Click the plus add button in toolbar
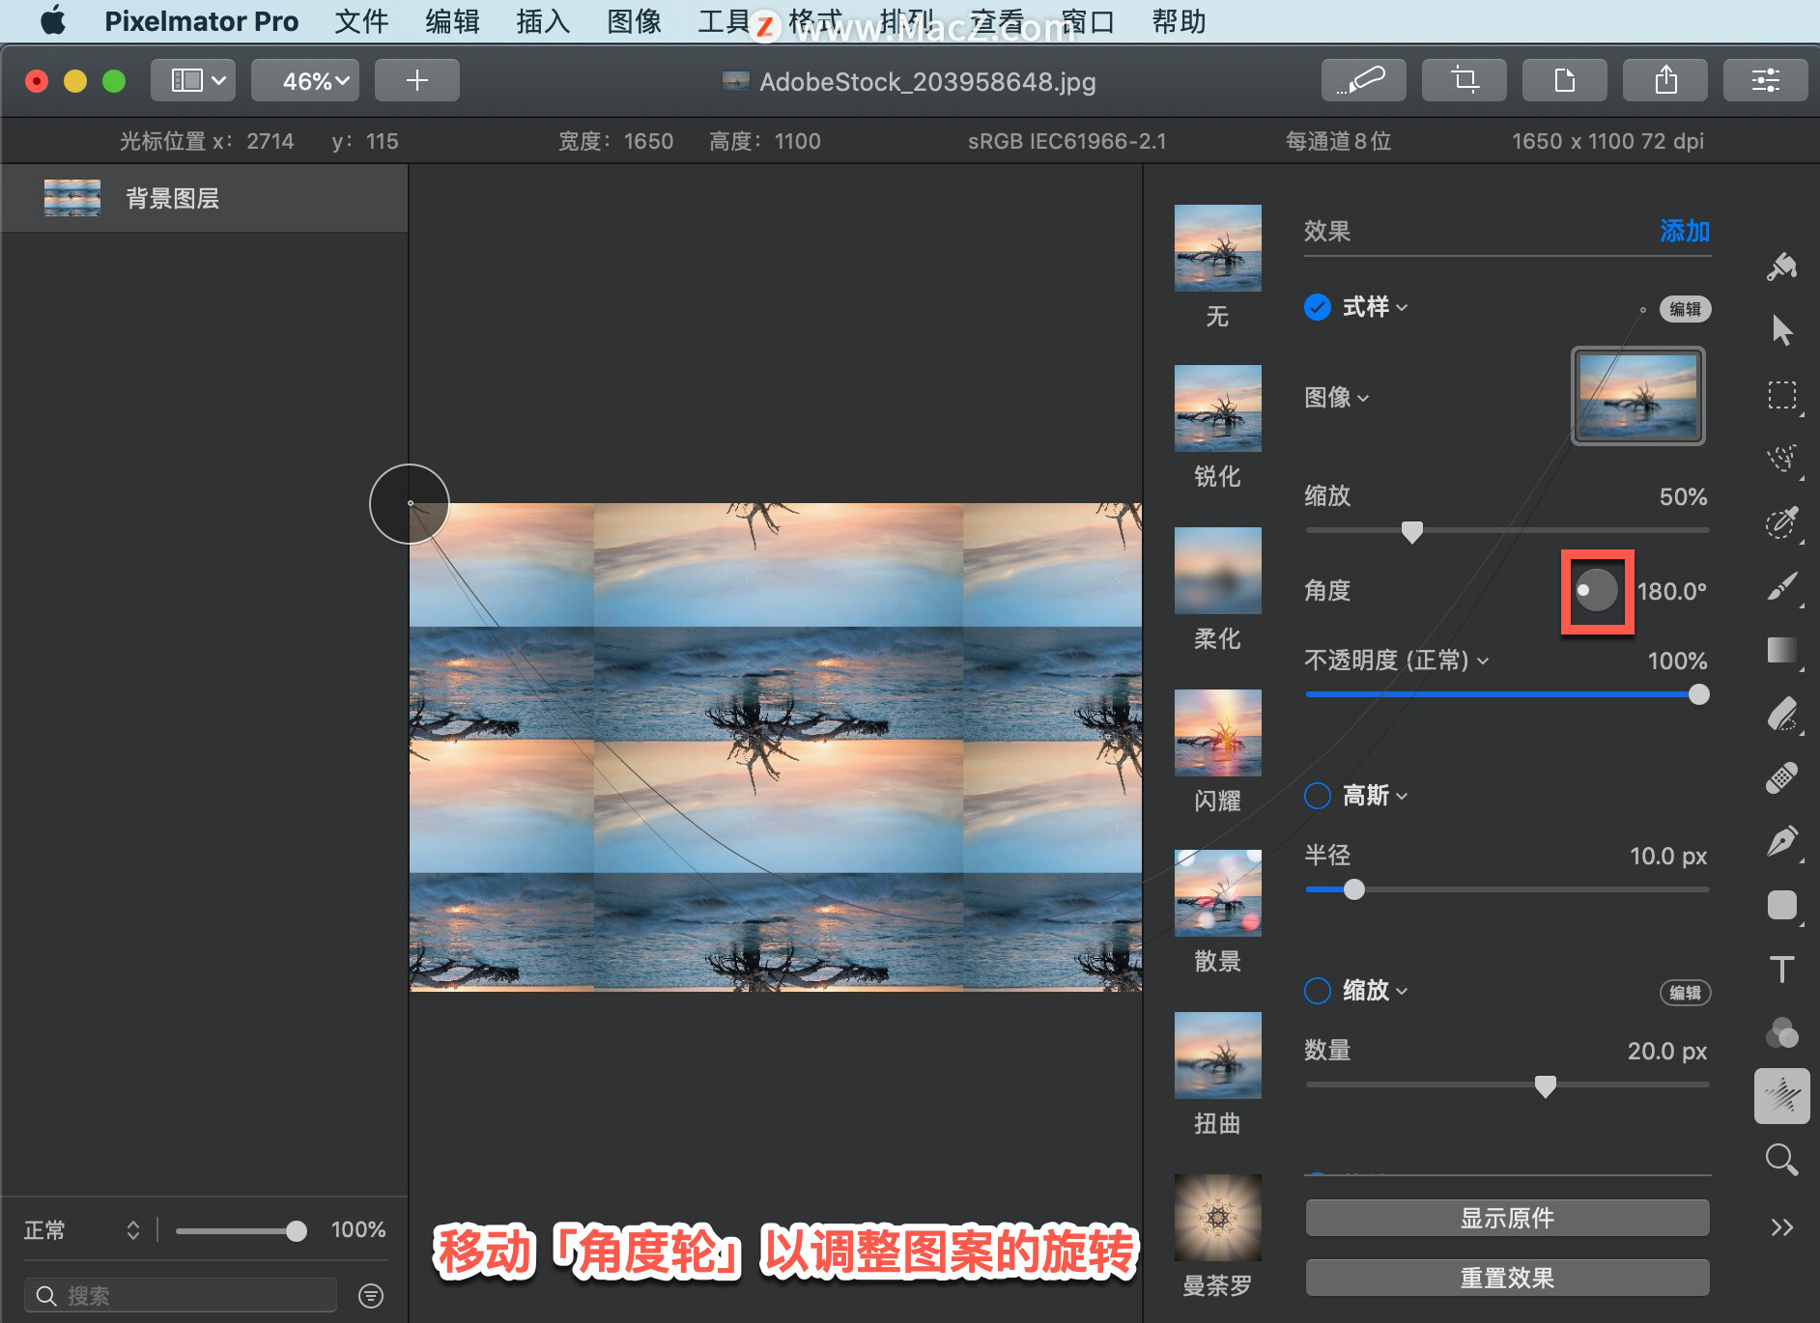Viewport: 1820px width, 1323px height. (x=416, y=80)
